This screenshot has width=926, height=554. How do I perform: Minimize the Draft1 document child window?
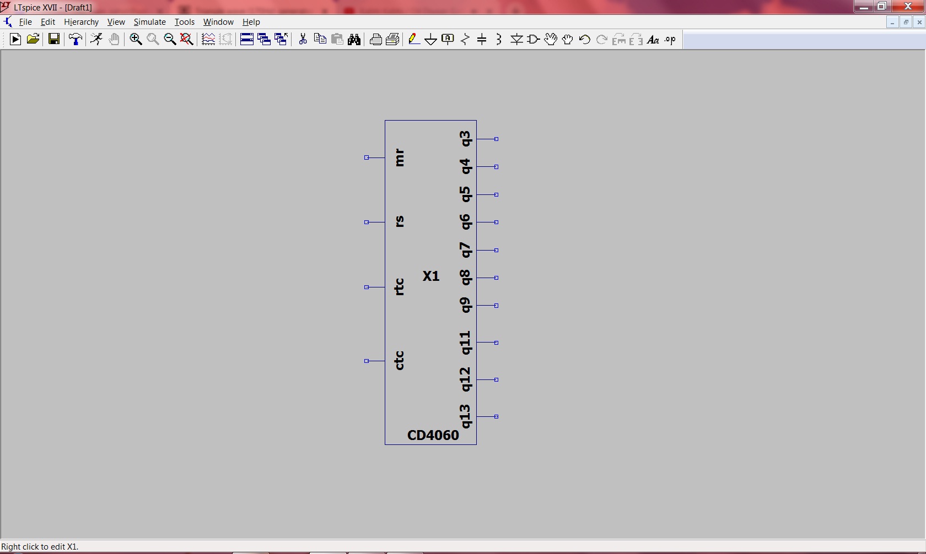click(892, 23)
